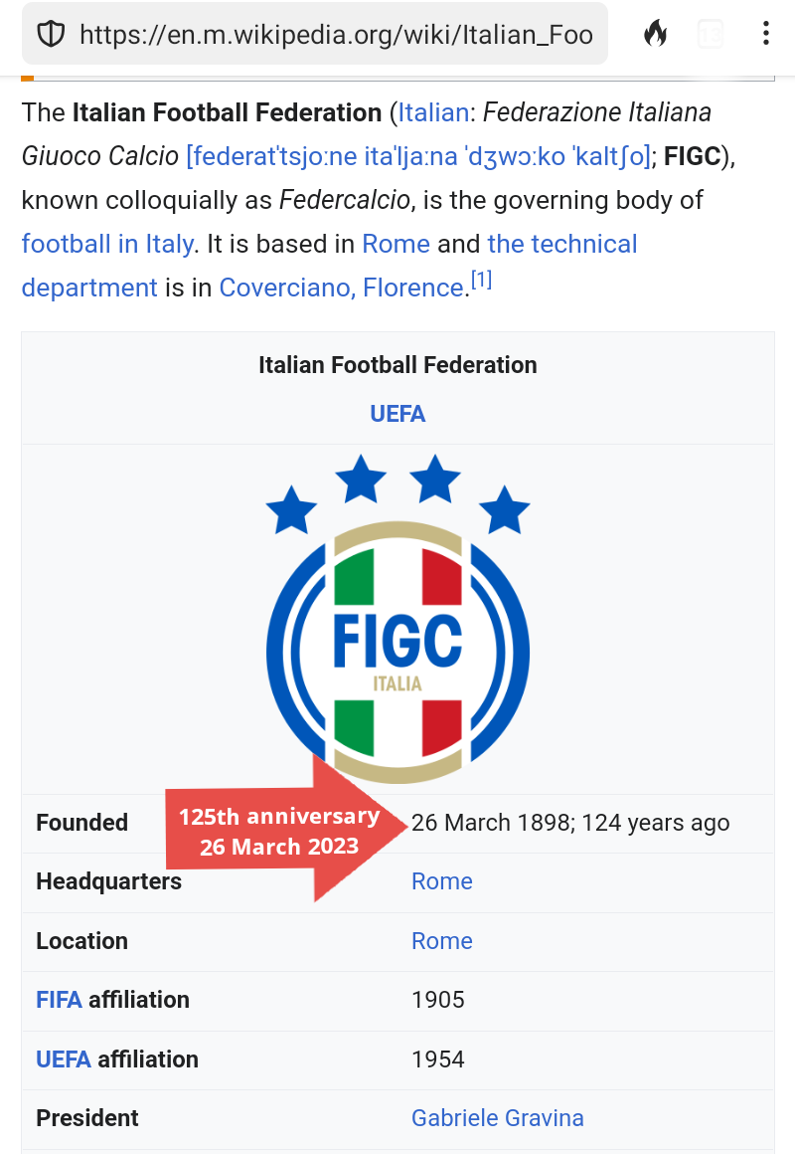Click UEFA in the affiliation row
This screenshot has height=1154, width=795.
(x=63, y=1059)
